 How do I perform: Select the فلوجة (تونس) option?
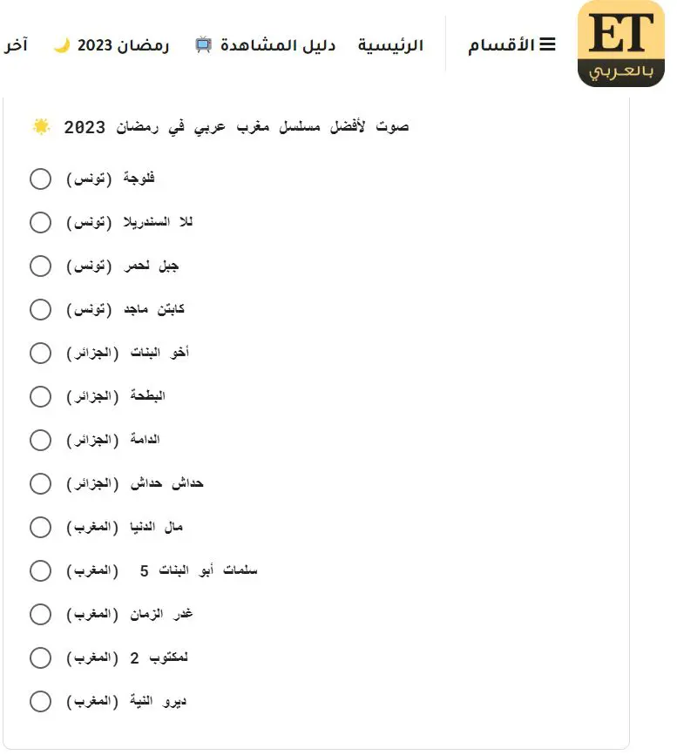41,179
